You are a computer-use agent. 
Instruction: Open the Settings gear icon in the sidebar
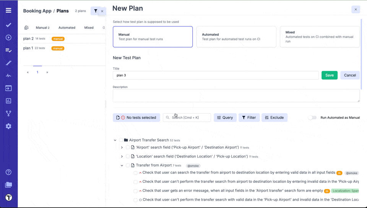(x=8, y=126)
